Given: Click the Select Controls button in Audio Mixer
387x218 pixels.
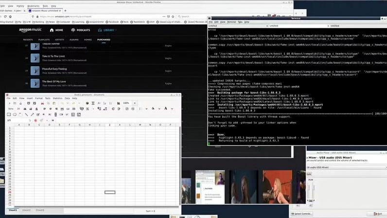Looking at the screenshot, I should (x=301, y=214).
